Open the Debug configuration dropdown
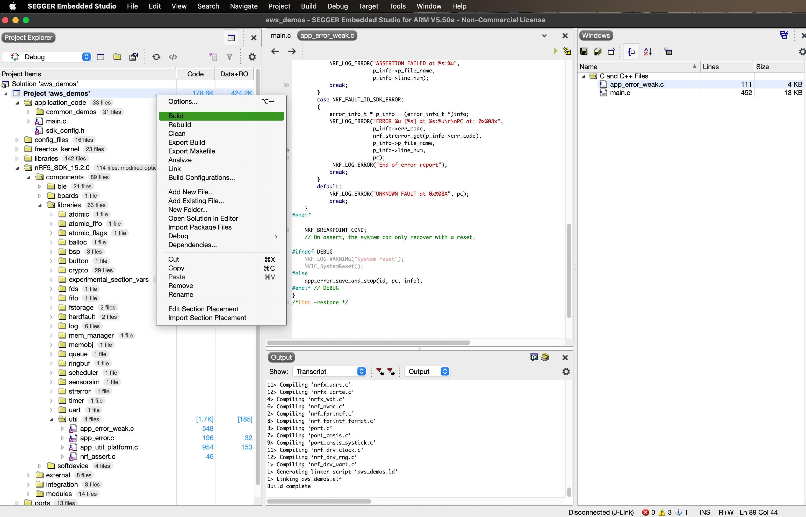Screen dimensions: 806x517 [86, 57]
